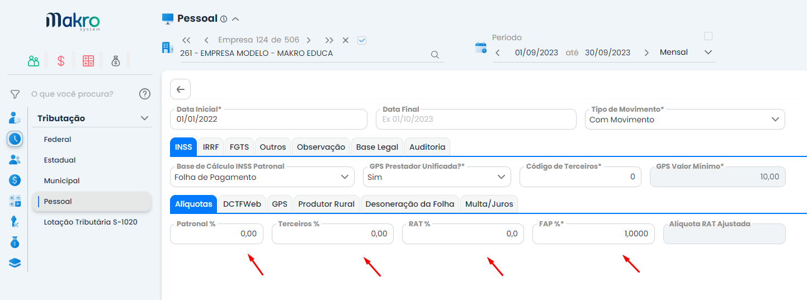This screenshot has width=807, height=300.
Task: Click the FAP % field
Action: 593,234
